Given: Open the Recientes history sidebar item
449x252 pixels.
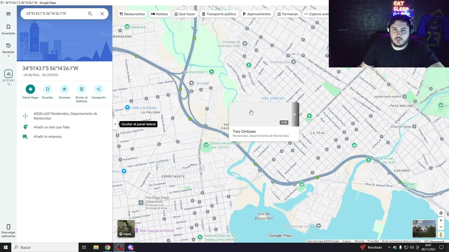Looking at the screenshot, I should point(8,50).
